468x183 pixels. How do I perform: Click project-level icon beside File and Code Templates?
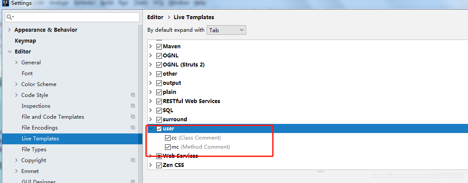133,117
